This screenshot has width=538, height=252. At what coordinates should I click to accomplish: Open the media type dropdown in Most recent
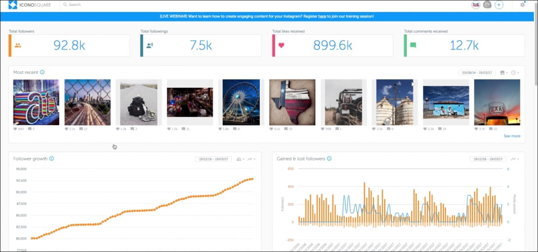pyautogui.click(x=504, y=73)
